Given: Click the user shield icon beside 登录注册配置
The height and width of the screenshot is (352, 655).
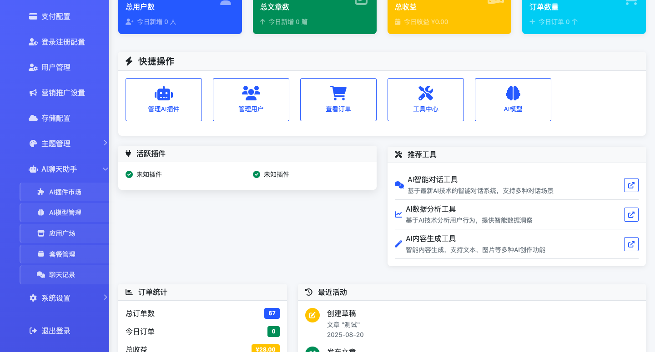Looking at the screenshot, I should 33,42.
